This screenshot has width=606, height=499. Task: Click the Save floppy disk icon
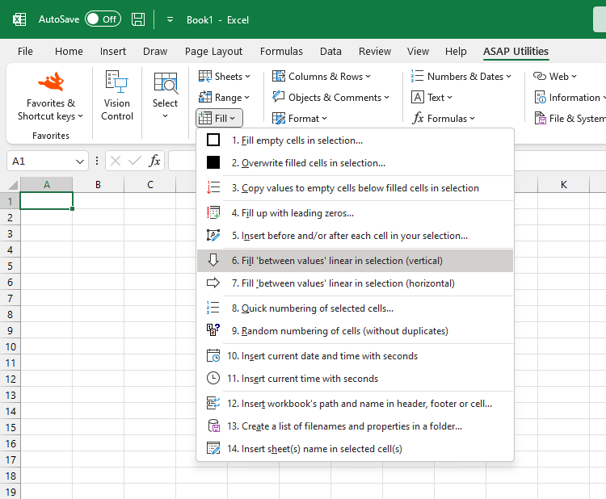coord(138,19)
